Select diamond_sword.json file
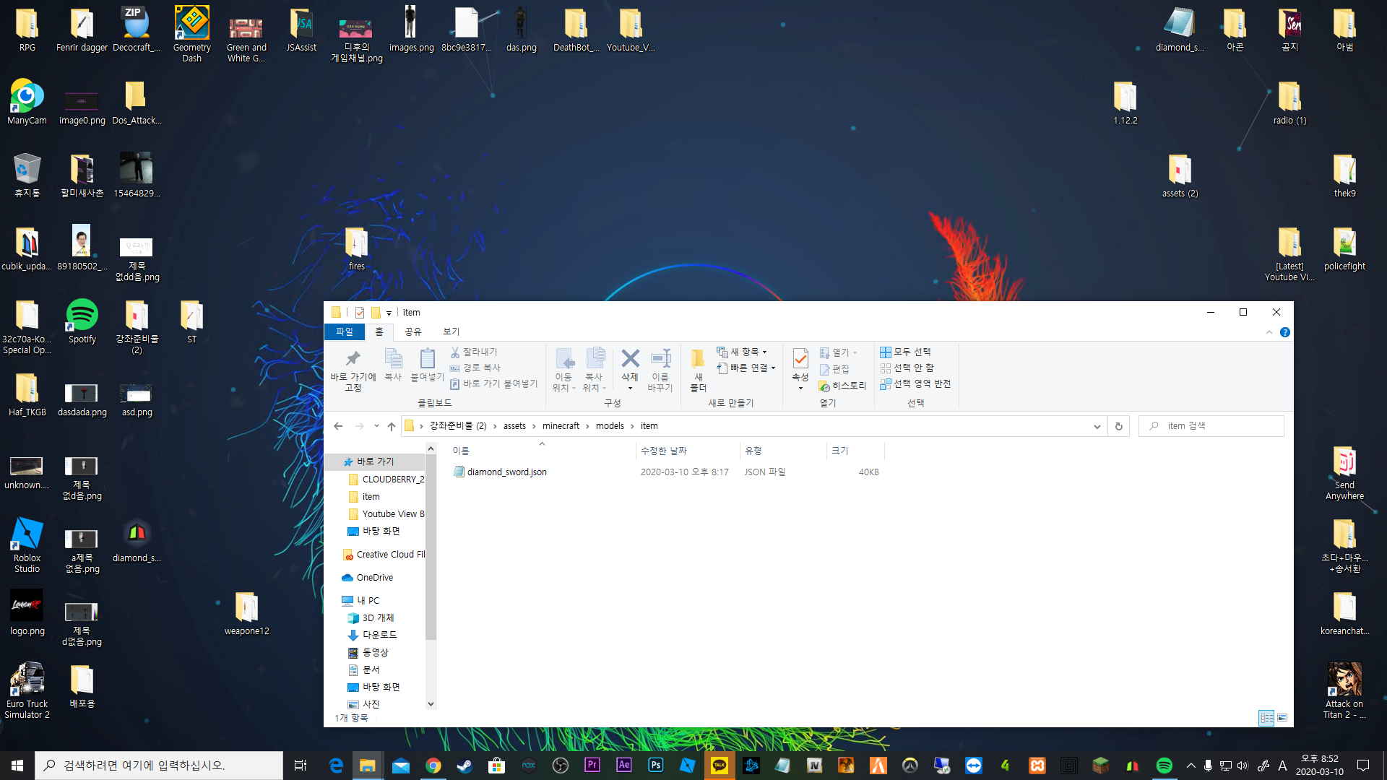Viewport: 1387px width, 780px height. (506, 472)
